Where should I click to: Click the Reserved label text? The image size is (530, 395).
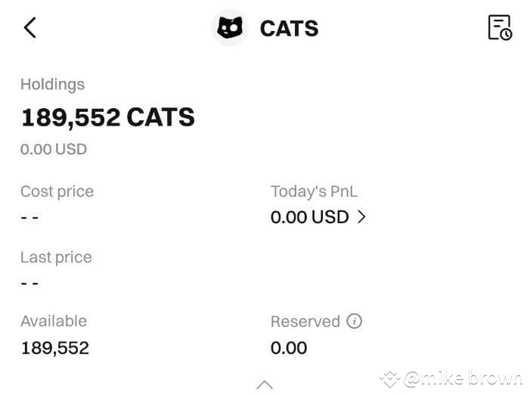305,322
